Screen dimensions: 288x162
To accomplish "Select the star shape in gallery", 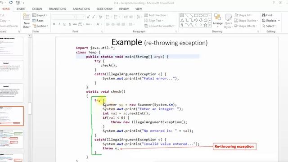I will point(205,25).
